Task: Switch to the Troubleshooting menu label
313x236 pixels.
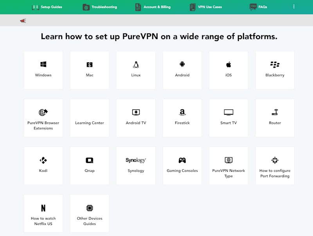Action: click(x=104, y=7)
